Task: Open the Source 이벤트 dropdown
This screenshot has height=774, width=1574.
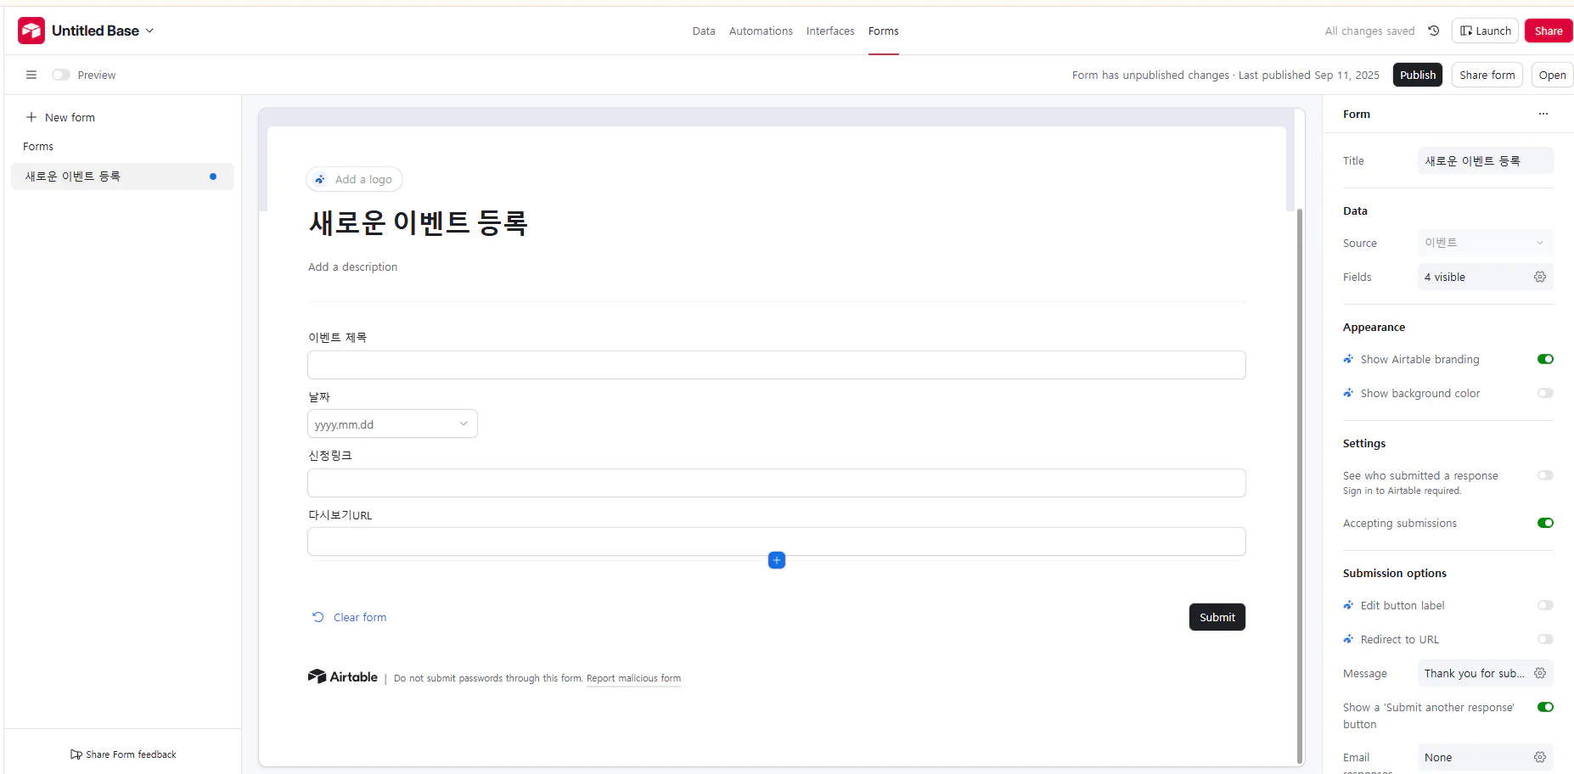Action: (1486, 243)
